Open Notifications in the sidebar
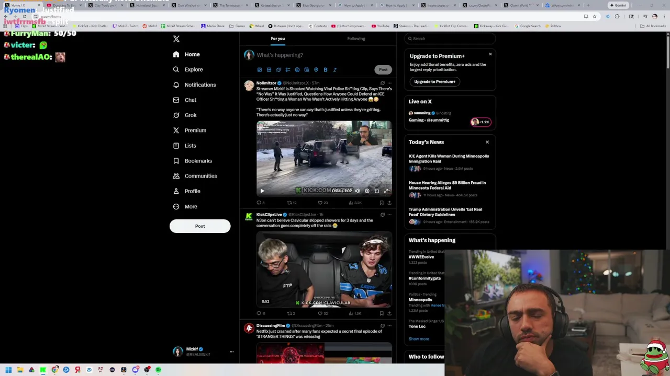The image size is (670, 376). pyautogui.click(x=194, y=85)
